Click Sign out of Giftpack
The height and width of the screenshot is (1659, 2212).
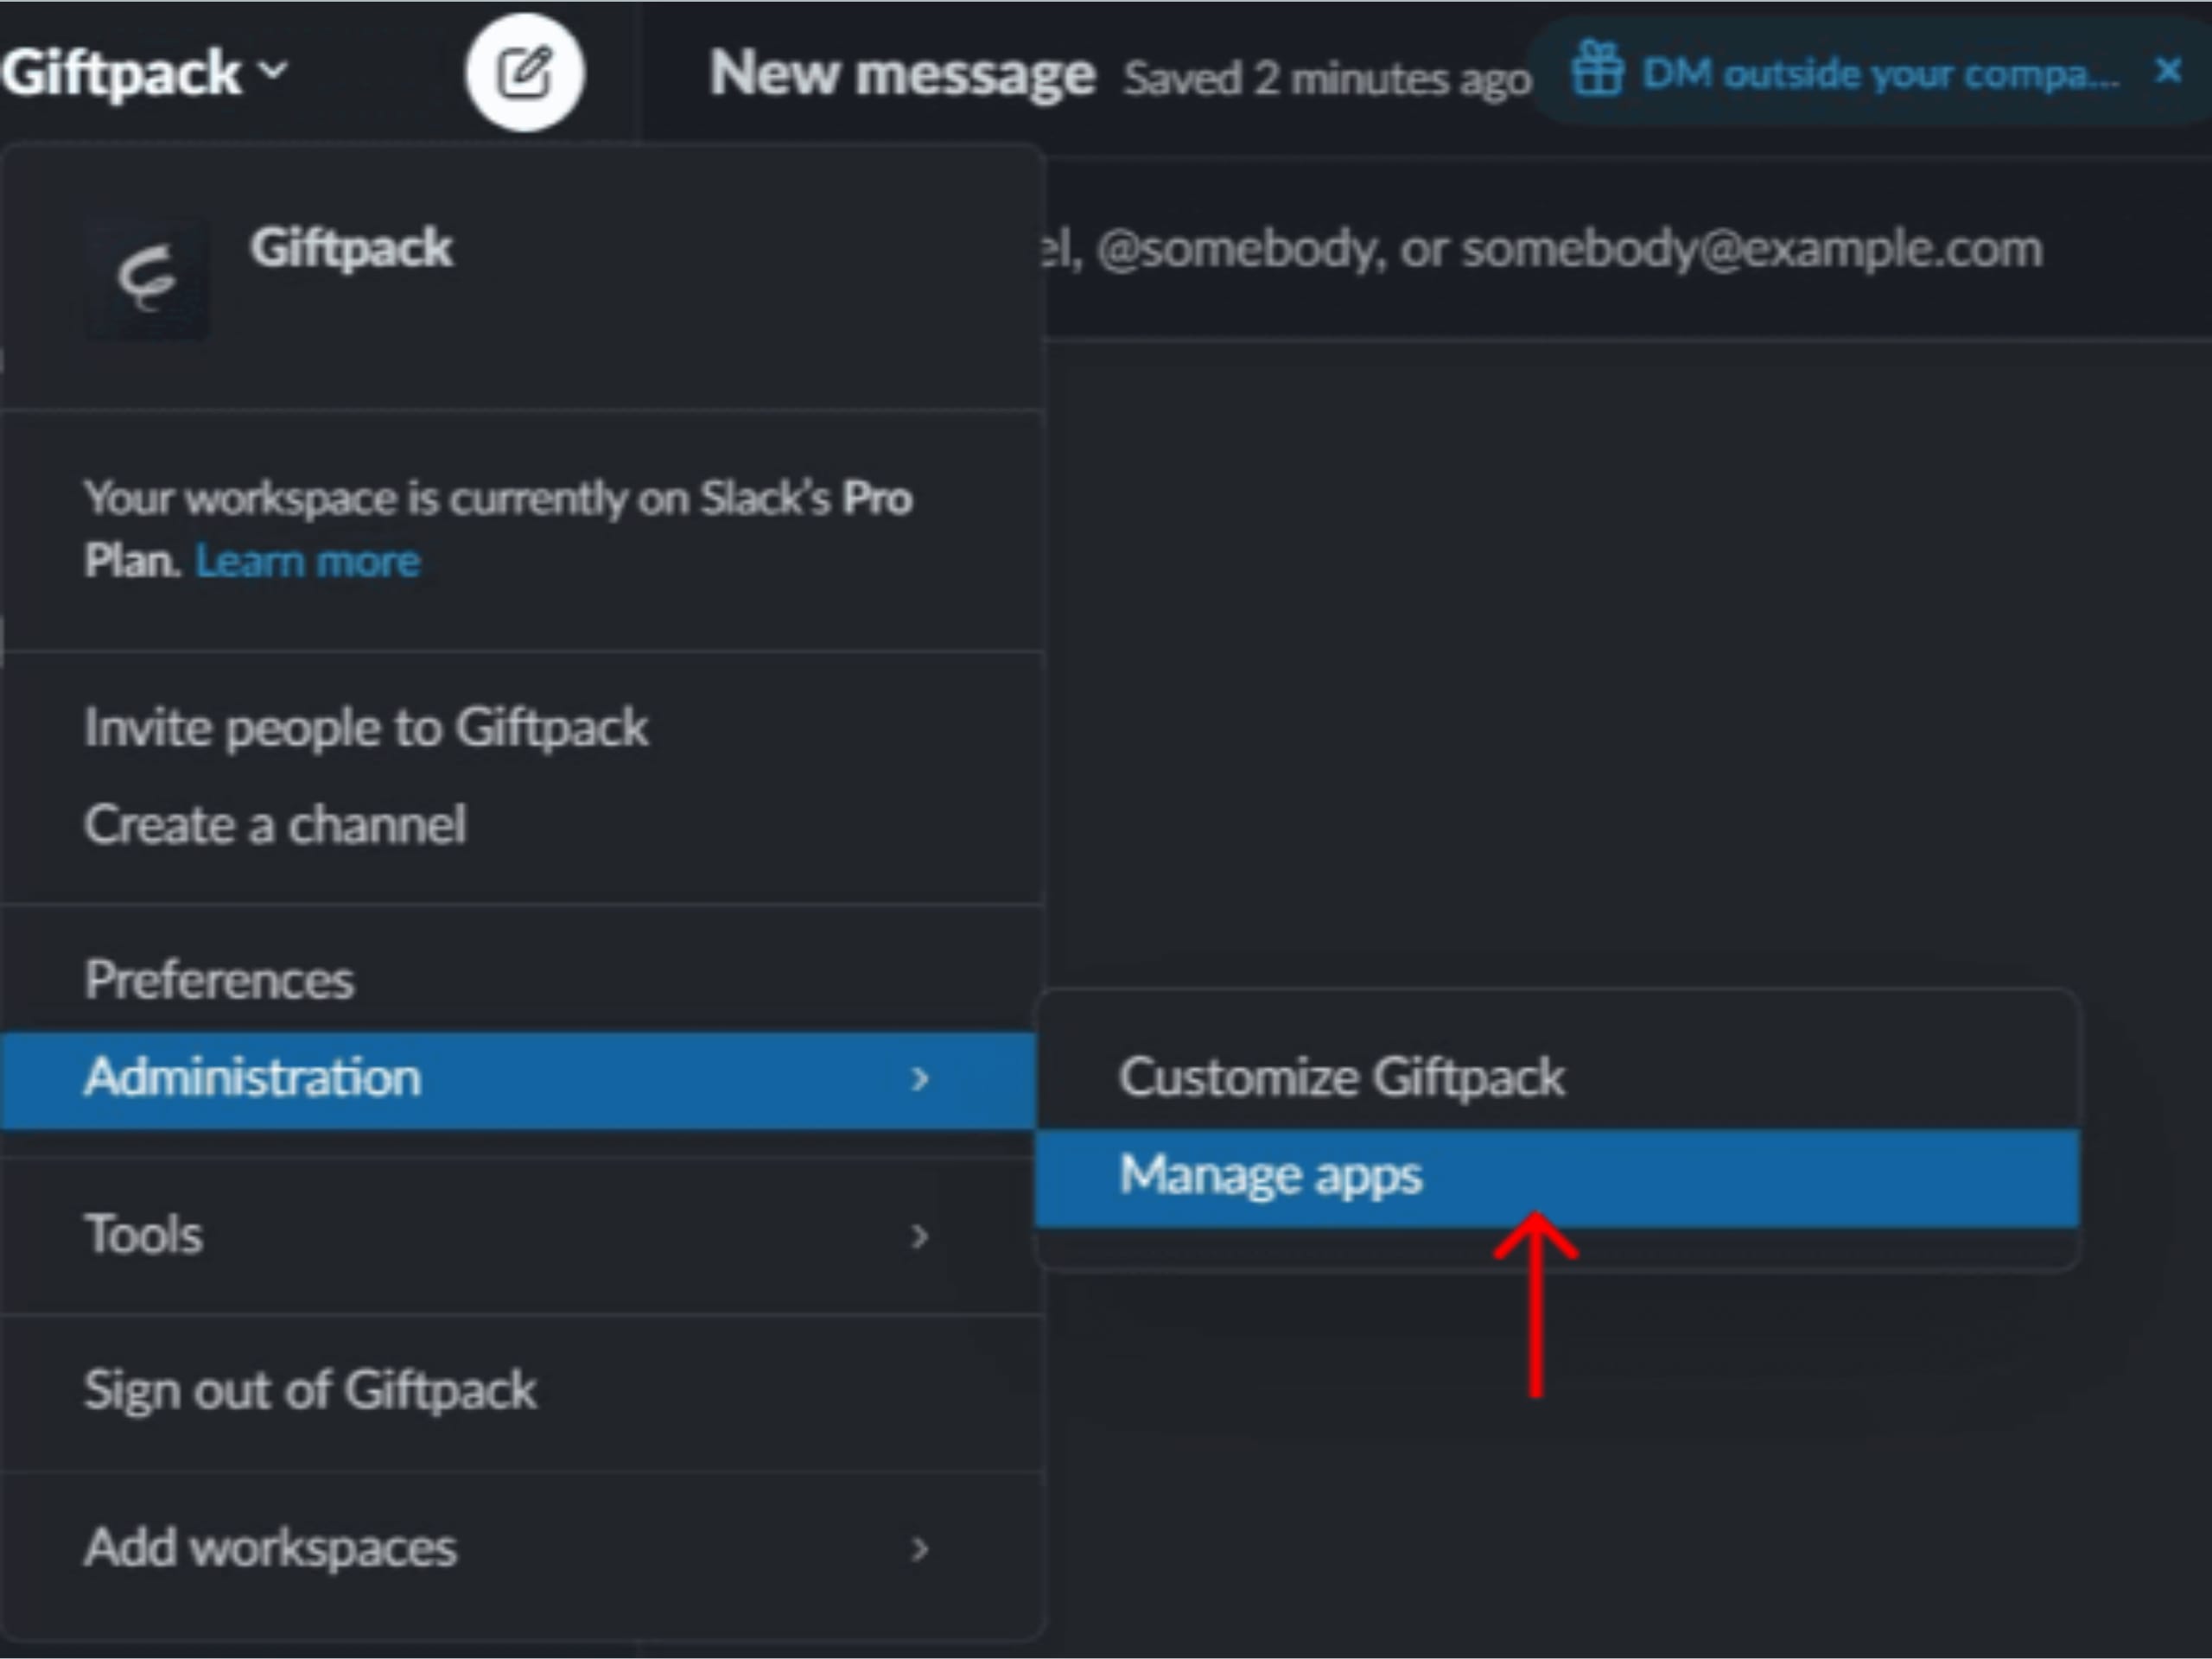coord(520,1391)
